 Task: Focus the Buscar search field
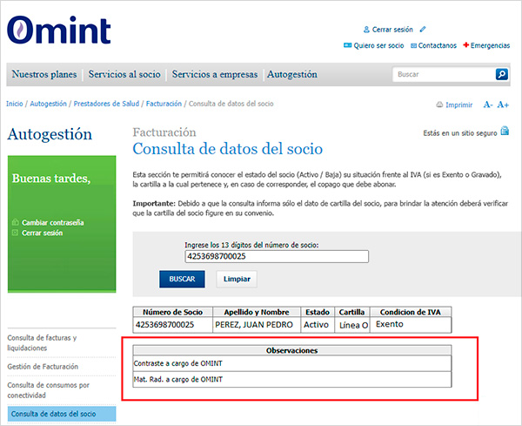(x=444, y=74)
